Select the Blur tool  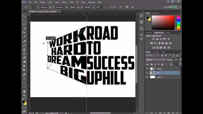pos(24,66)
